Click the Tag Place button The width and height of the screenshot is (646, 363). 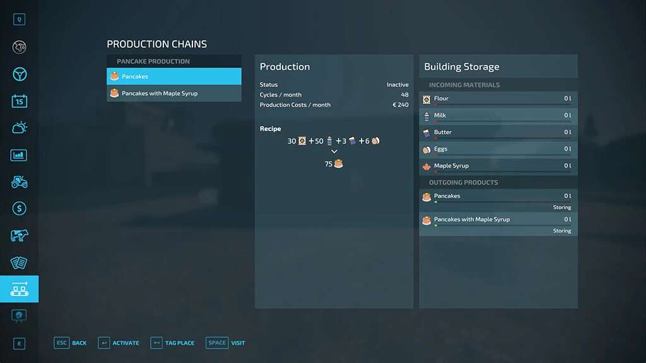click(172, 343)
